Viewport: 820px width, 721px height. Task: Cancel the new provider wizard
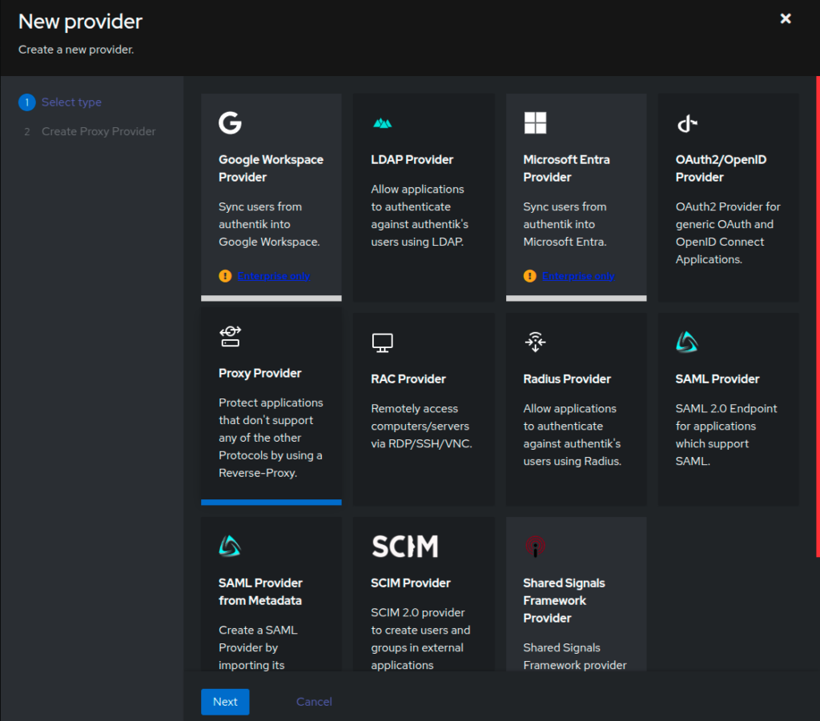[x=314, y=702]
